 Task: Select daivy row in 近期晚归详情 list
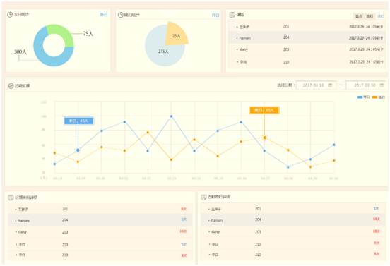click(x=293, y=231)
